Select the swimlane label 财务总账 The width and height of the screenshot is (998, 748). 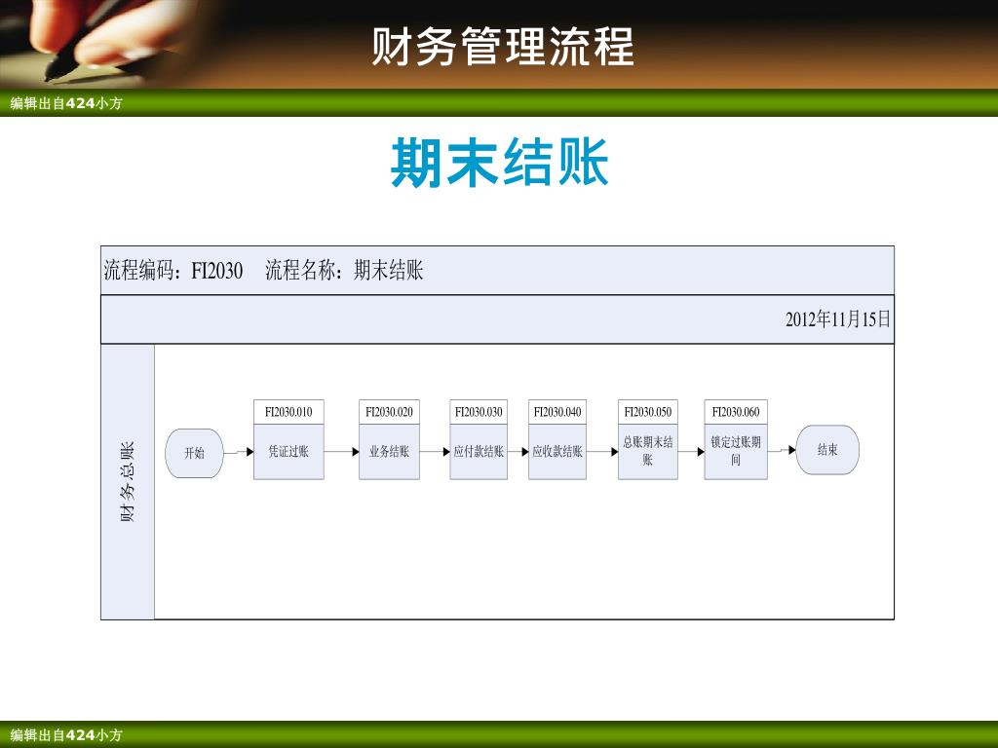point(128,482)
